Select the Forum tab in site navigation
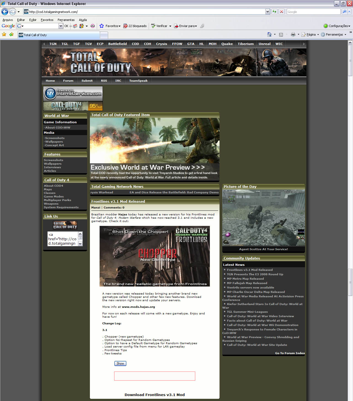 (x=68, y=81)
